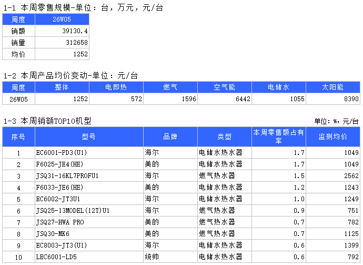363x265 pixels.
Task: Select model cell EC6001-PD3(U1)
Action: pyautogui.click(x=89, y=153)
